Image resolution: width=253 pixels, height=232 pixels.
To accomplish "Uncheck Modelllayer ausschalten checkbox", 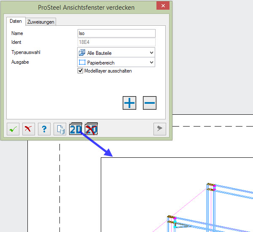I will (x=80, y=71).
